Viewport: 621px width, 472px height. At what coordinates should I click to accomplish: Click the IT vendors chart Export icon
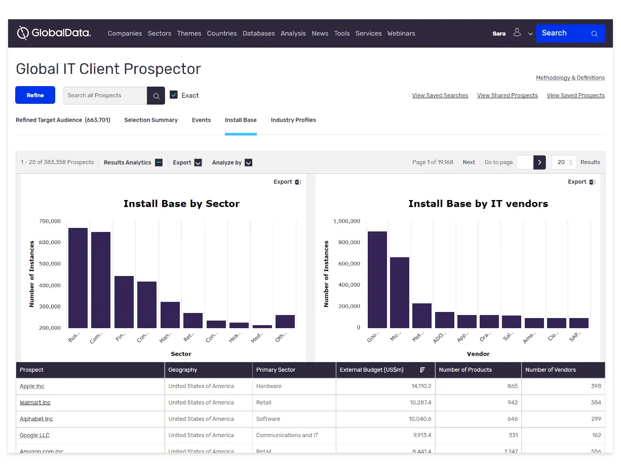(x=592, y=182)
